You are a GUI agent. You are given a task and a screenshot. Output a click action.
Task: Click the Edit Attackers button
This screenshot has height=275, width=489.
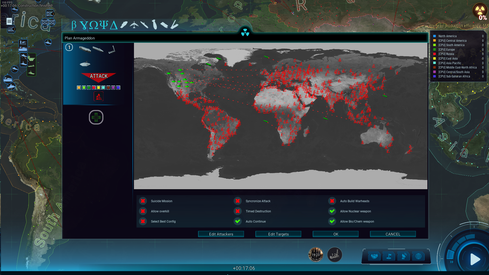[221, 234]
